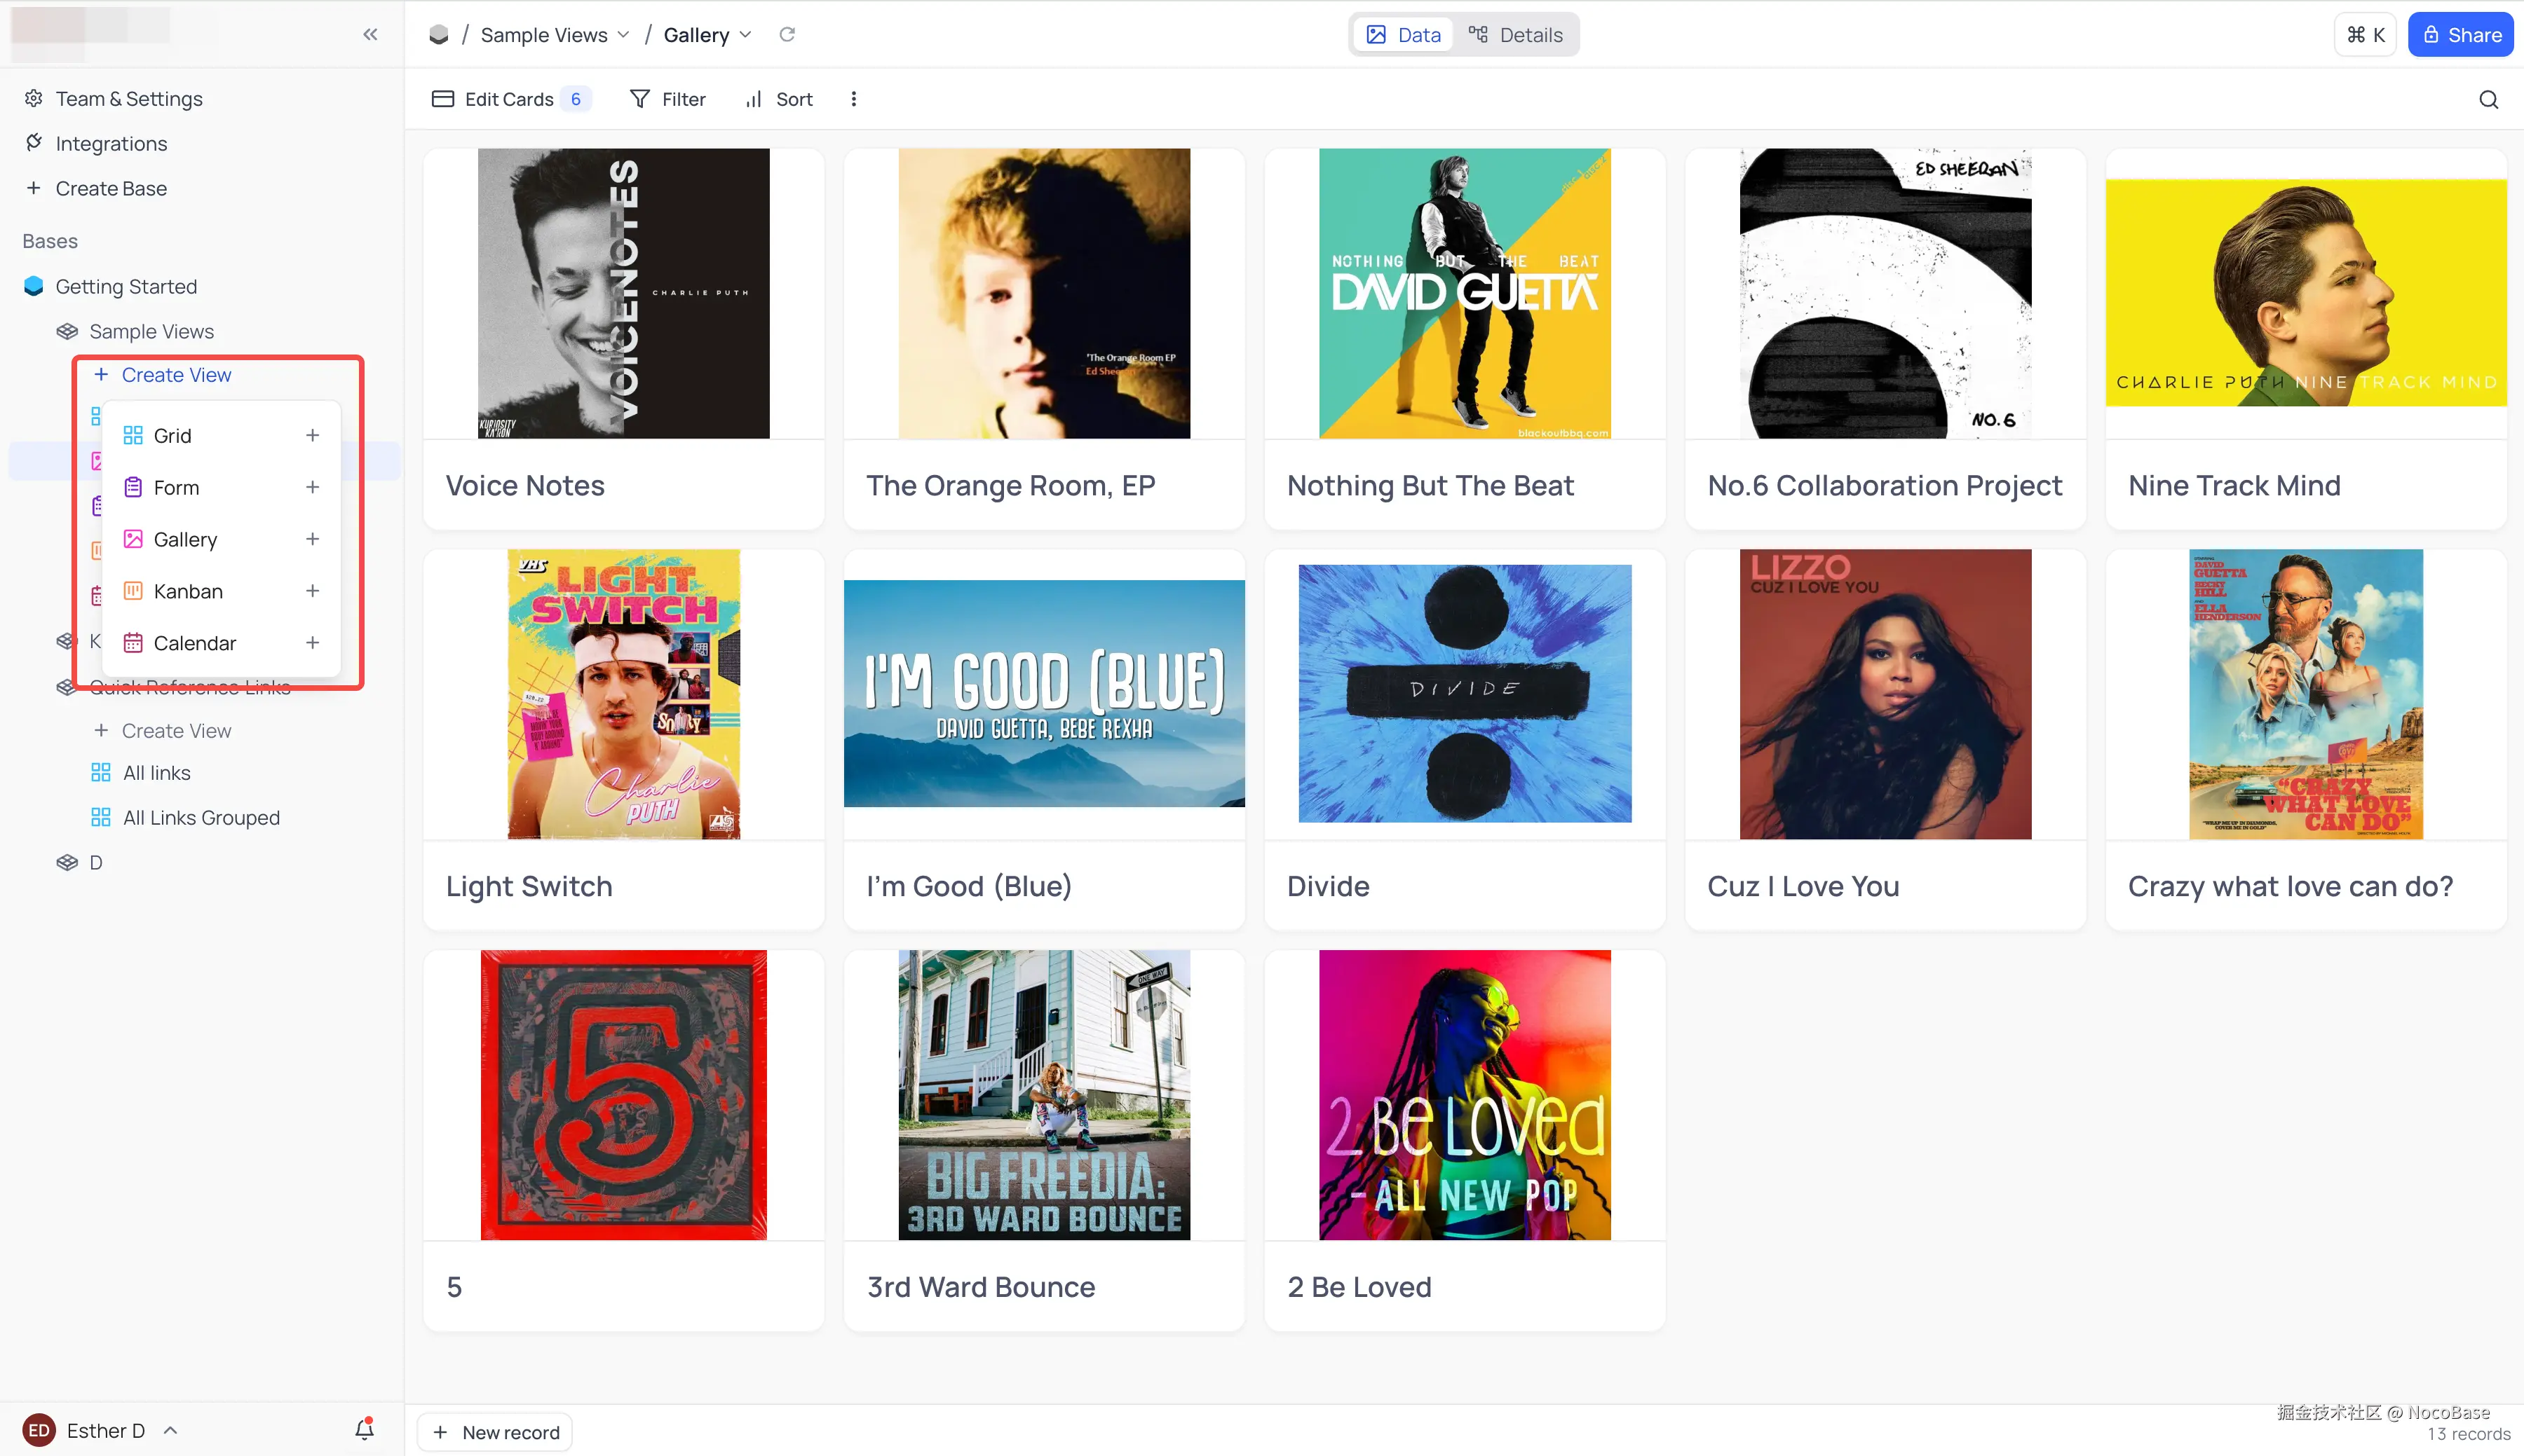Open notifications bell icon
2524x1456 pixels.
[x=364, y=1429]
